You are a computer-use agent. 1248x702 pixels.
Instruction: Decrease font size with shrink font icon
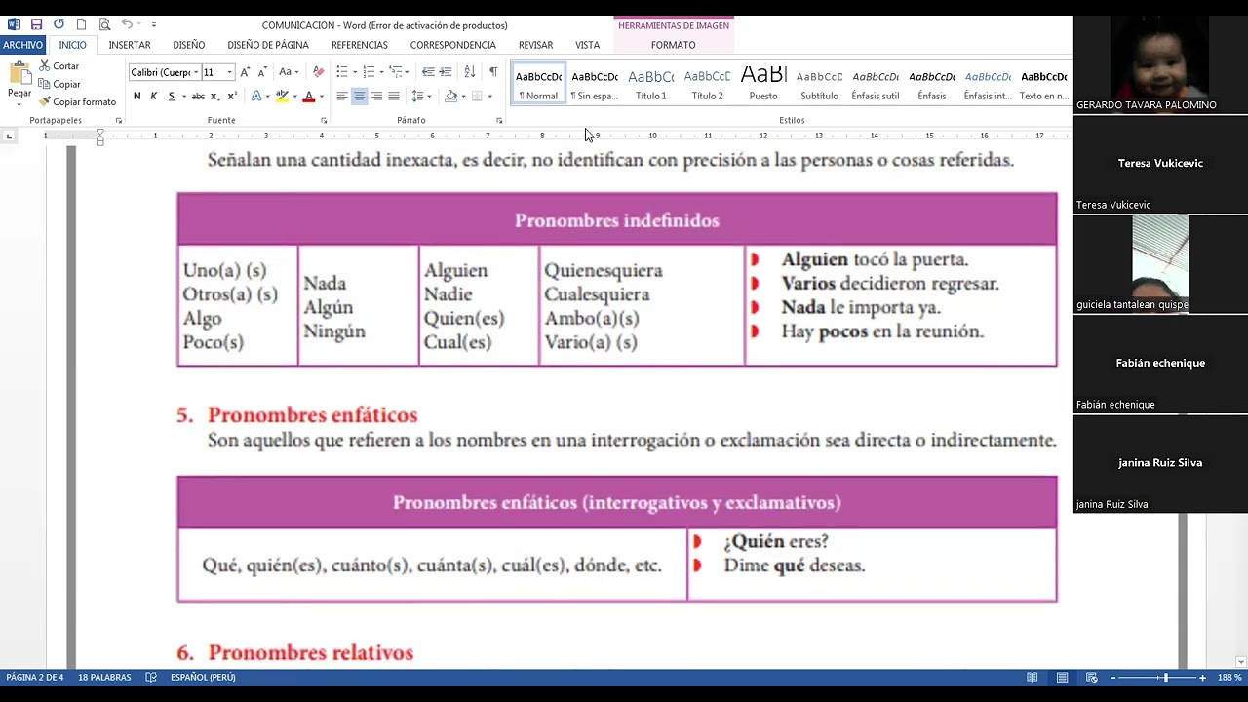pyautogui.click(x=262, y=72)
